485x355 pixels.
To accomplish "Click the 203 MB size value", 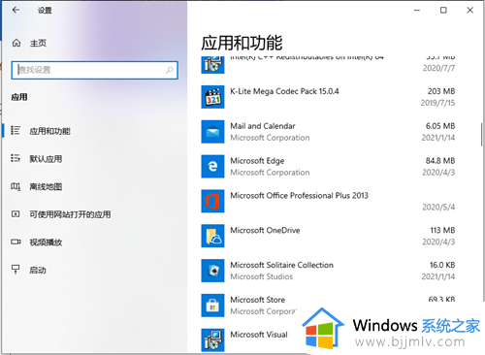I will click(441, 91).
